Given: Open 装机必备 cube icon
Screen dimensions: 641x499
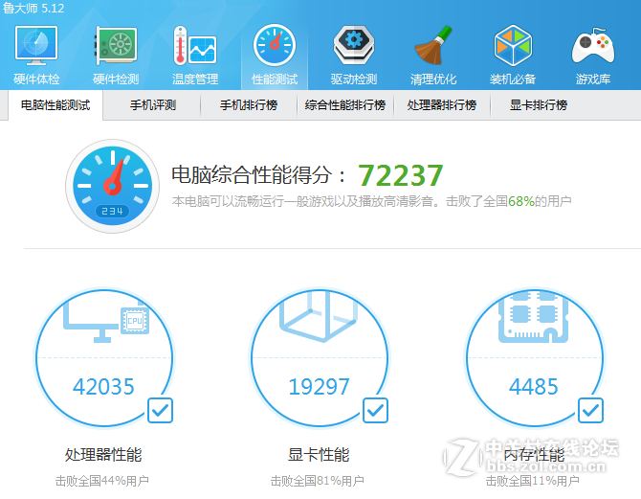Looking at the screenshot, I should 513,45.
